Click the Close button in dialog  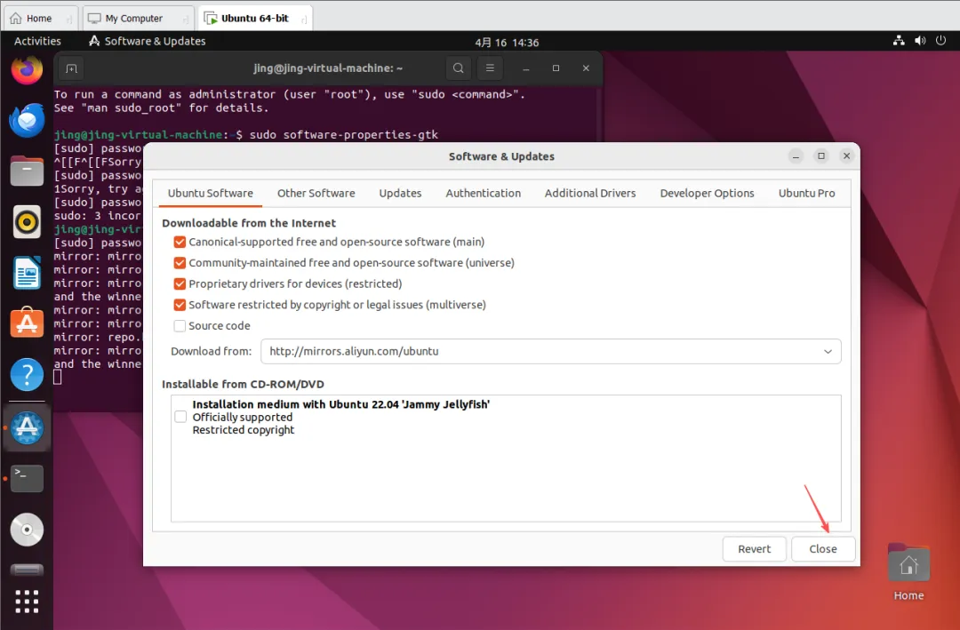(x=823, y=549)
